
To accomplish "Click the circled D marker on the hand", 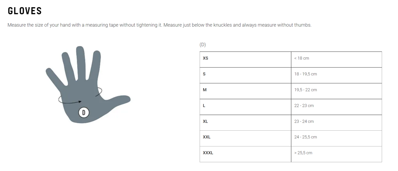I will click(84, 113).
